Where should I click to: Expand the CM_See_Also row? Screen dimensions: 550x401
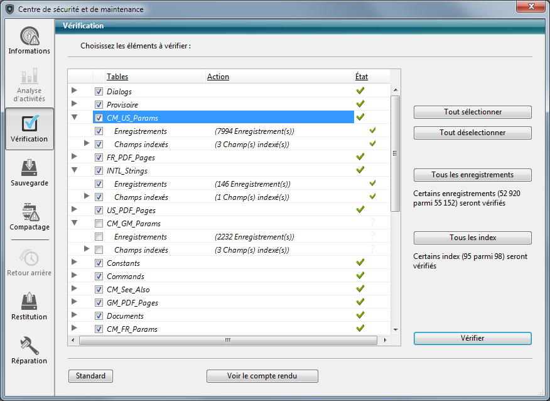click(x=74, y=288)
